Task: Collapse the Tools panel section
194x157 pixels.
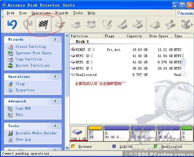Action: pos(55,126)
